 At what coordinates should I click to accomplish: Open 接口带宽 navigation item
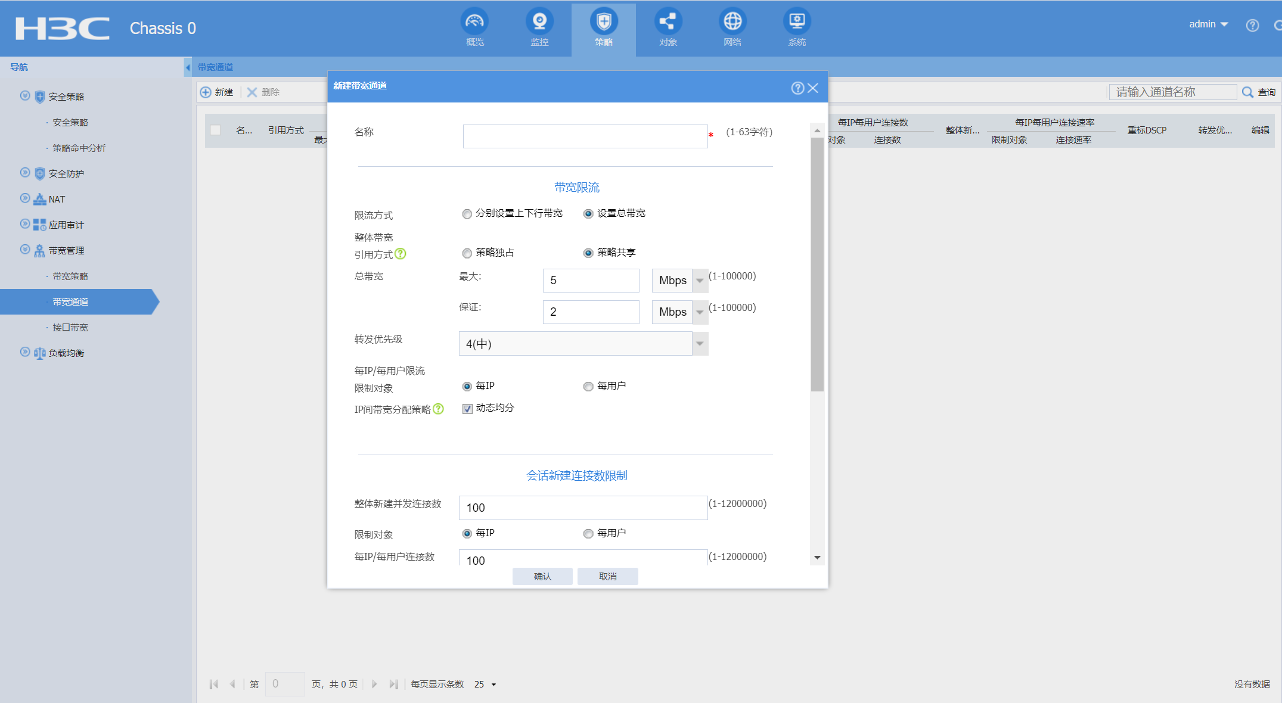click(x=70, y=328)
